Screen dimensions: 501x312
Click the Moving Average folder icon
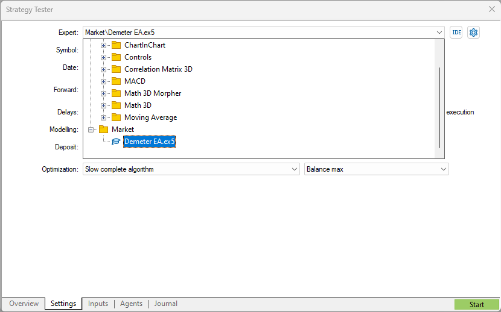click(116, 117)
